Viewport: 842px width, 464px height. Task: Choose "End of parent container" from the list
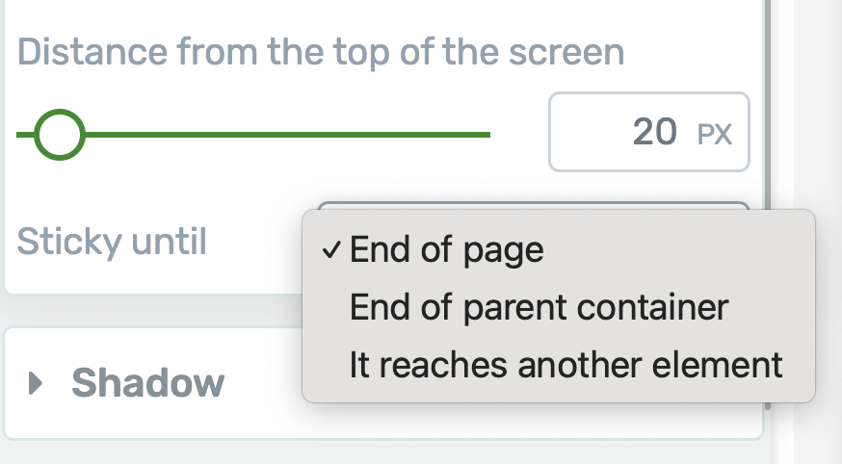click(x=539, y=308)
